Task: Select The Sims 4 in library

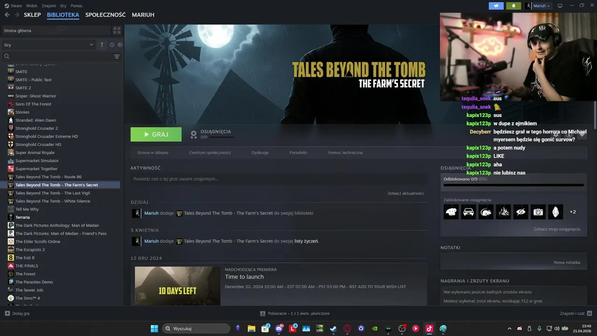Action: (28, 298)
